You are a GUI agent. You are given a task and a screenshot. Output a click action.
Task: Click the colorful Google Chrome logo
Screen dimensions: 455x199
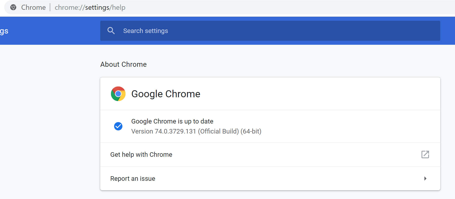[x=118, y=94]
